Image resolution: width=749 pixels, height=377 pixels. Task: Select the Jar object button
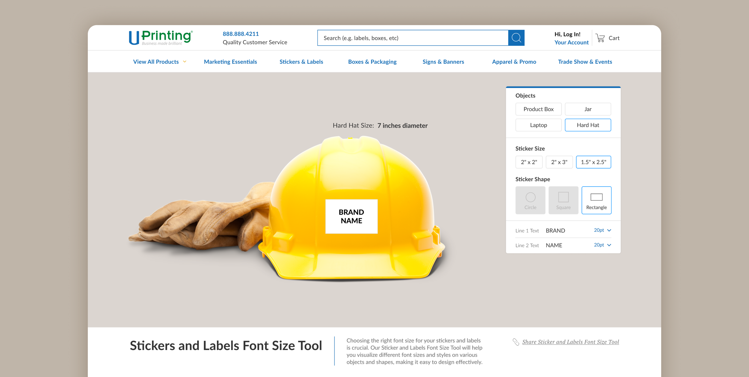[588, 109]
